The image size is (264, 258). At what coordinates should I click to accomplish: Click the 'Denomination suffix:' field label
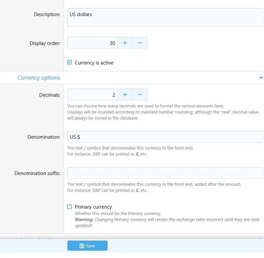coord(37,173)
